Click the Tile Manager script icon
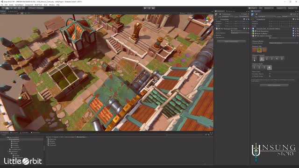299x168 pixels. click(217, 29)
